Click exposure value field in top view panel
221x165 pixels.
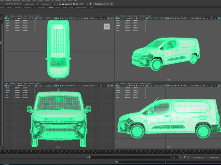[97, 18]
